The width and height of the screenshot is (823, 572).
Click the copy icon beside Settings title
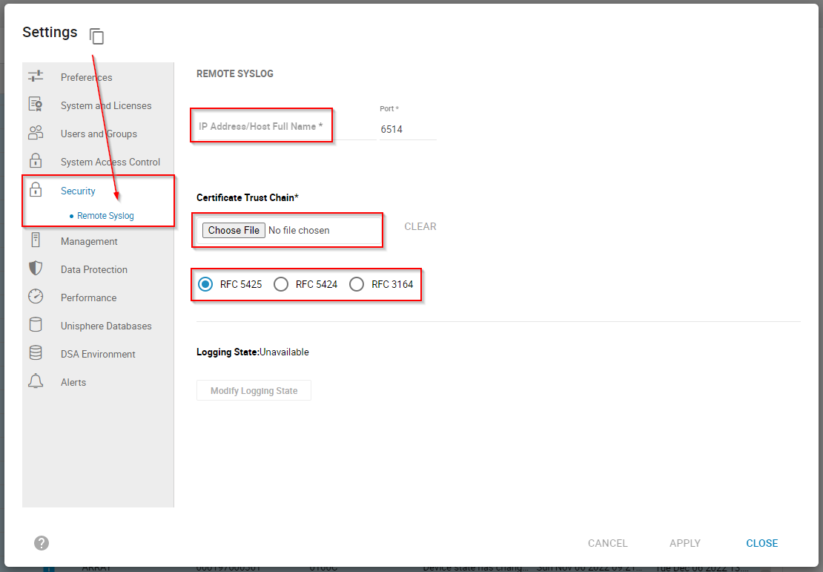pyautogui.click(x=96, y=36)
